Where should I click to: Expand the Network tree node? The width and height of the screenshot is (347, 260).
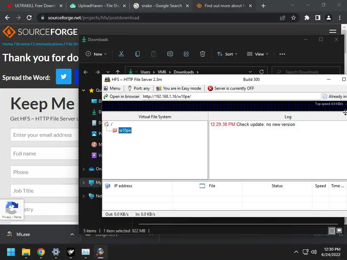[84, 196]
